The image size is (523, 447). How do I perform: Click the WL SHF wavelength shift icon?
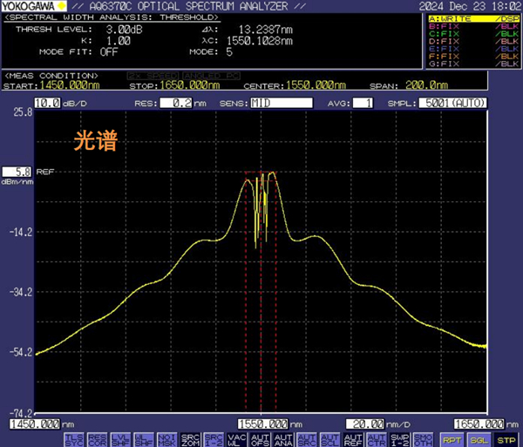click(x=144, y=438)
